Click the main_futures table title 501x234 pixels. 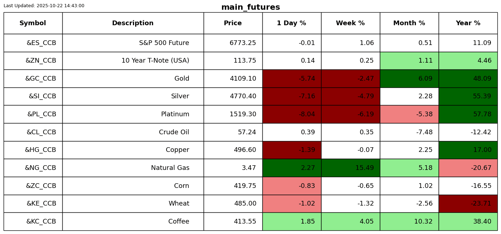[250, 7]
